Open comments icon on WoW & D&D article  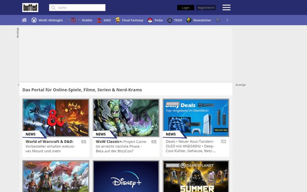84,142
